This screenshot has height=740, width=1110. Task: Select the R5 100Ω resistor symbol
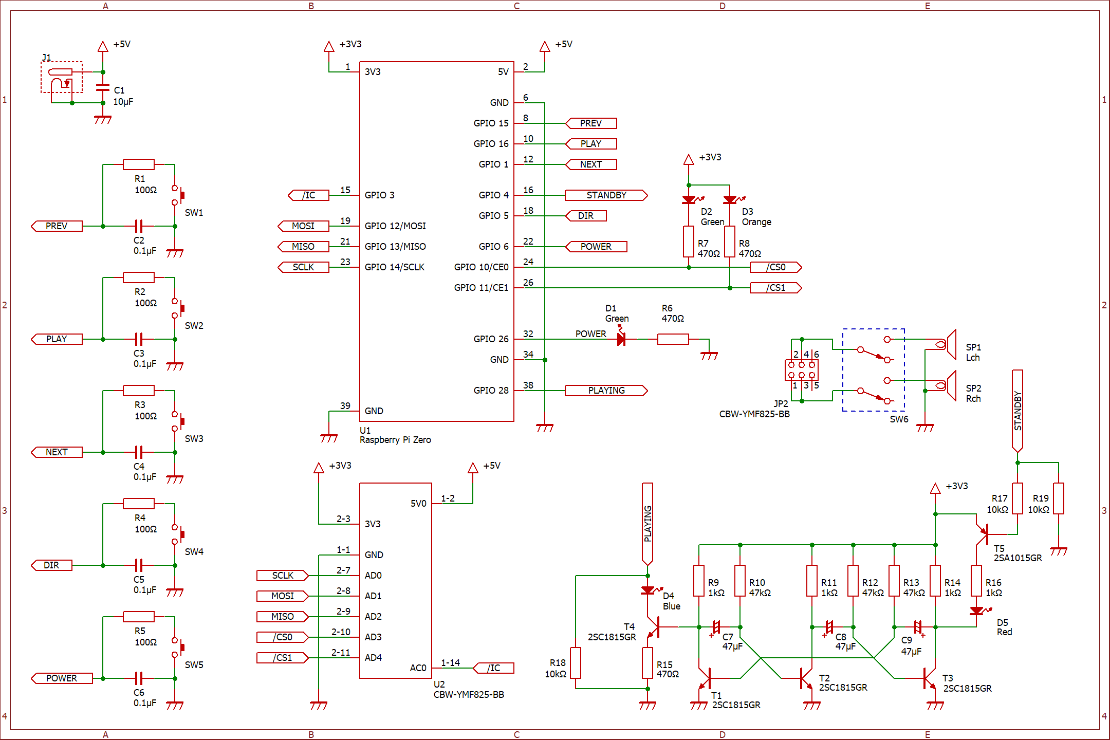point(139,617)
